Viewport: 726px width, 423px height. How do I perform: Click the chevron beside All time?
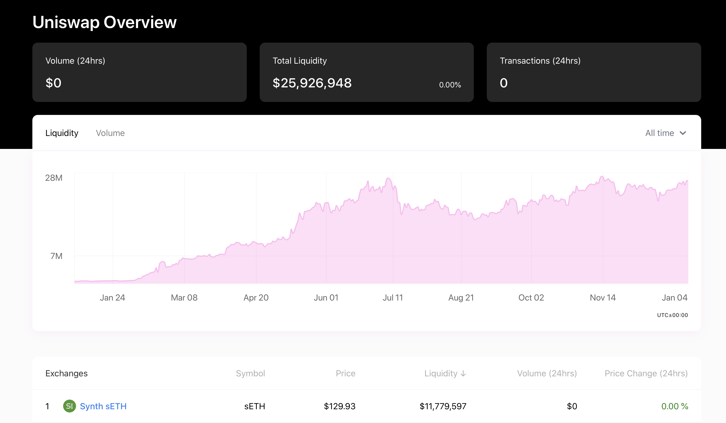[683, 133]
